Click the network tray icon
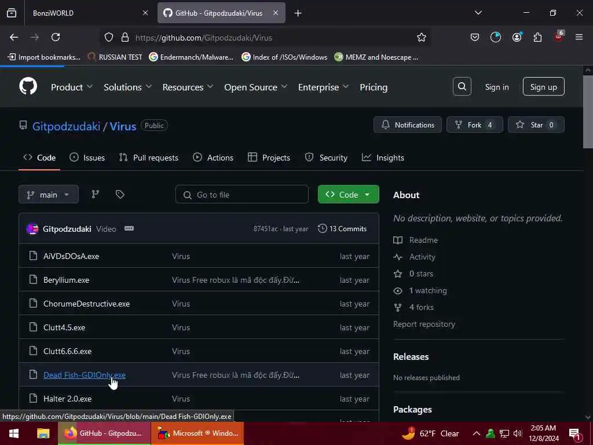593x445 pixels. (504, 433)
